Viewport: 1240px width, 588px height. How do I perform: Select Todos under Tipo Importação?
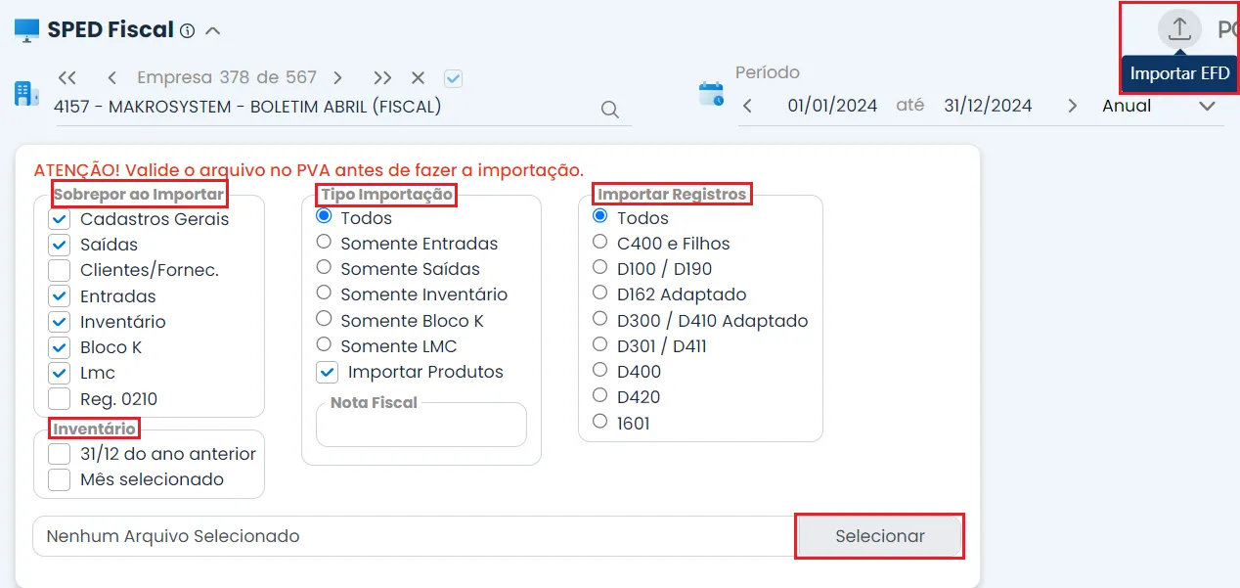point(325,216)
